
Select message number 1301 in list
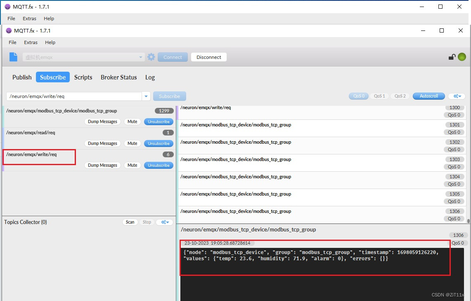click(322, 128)
